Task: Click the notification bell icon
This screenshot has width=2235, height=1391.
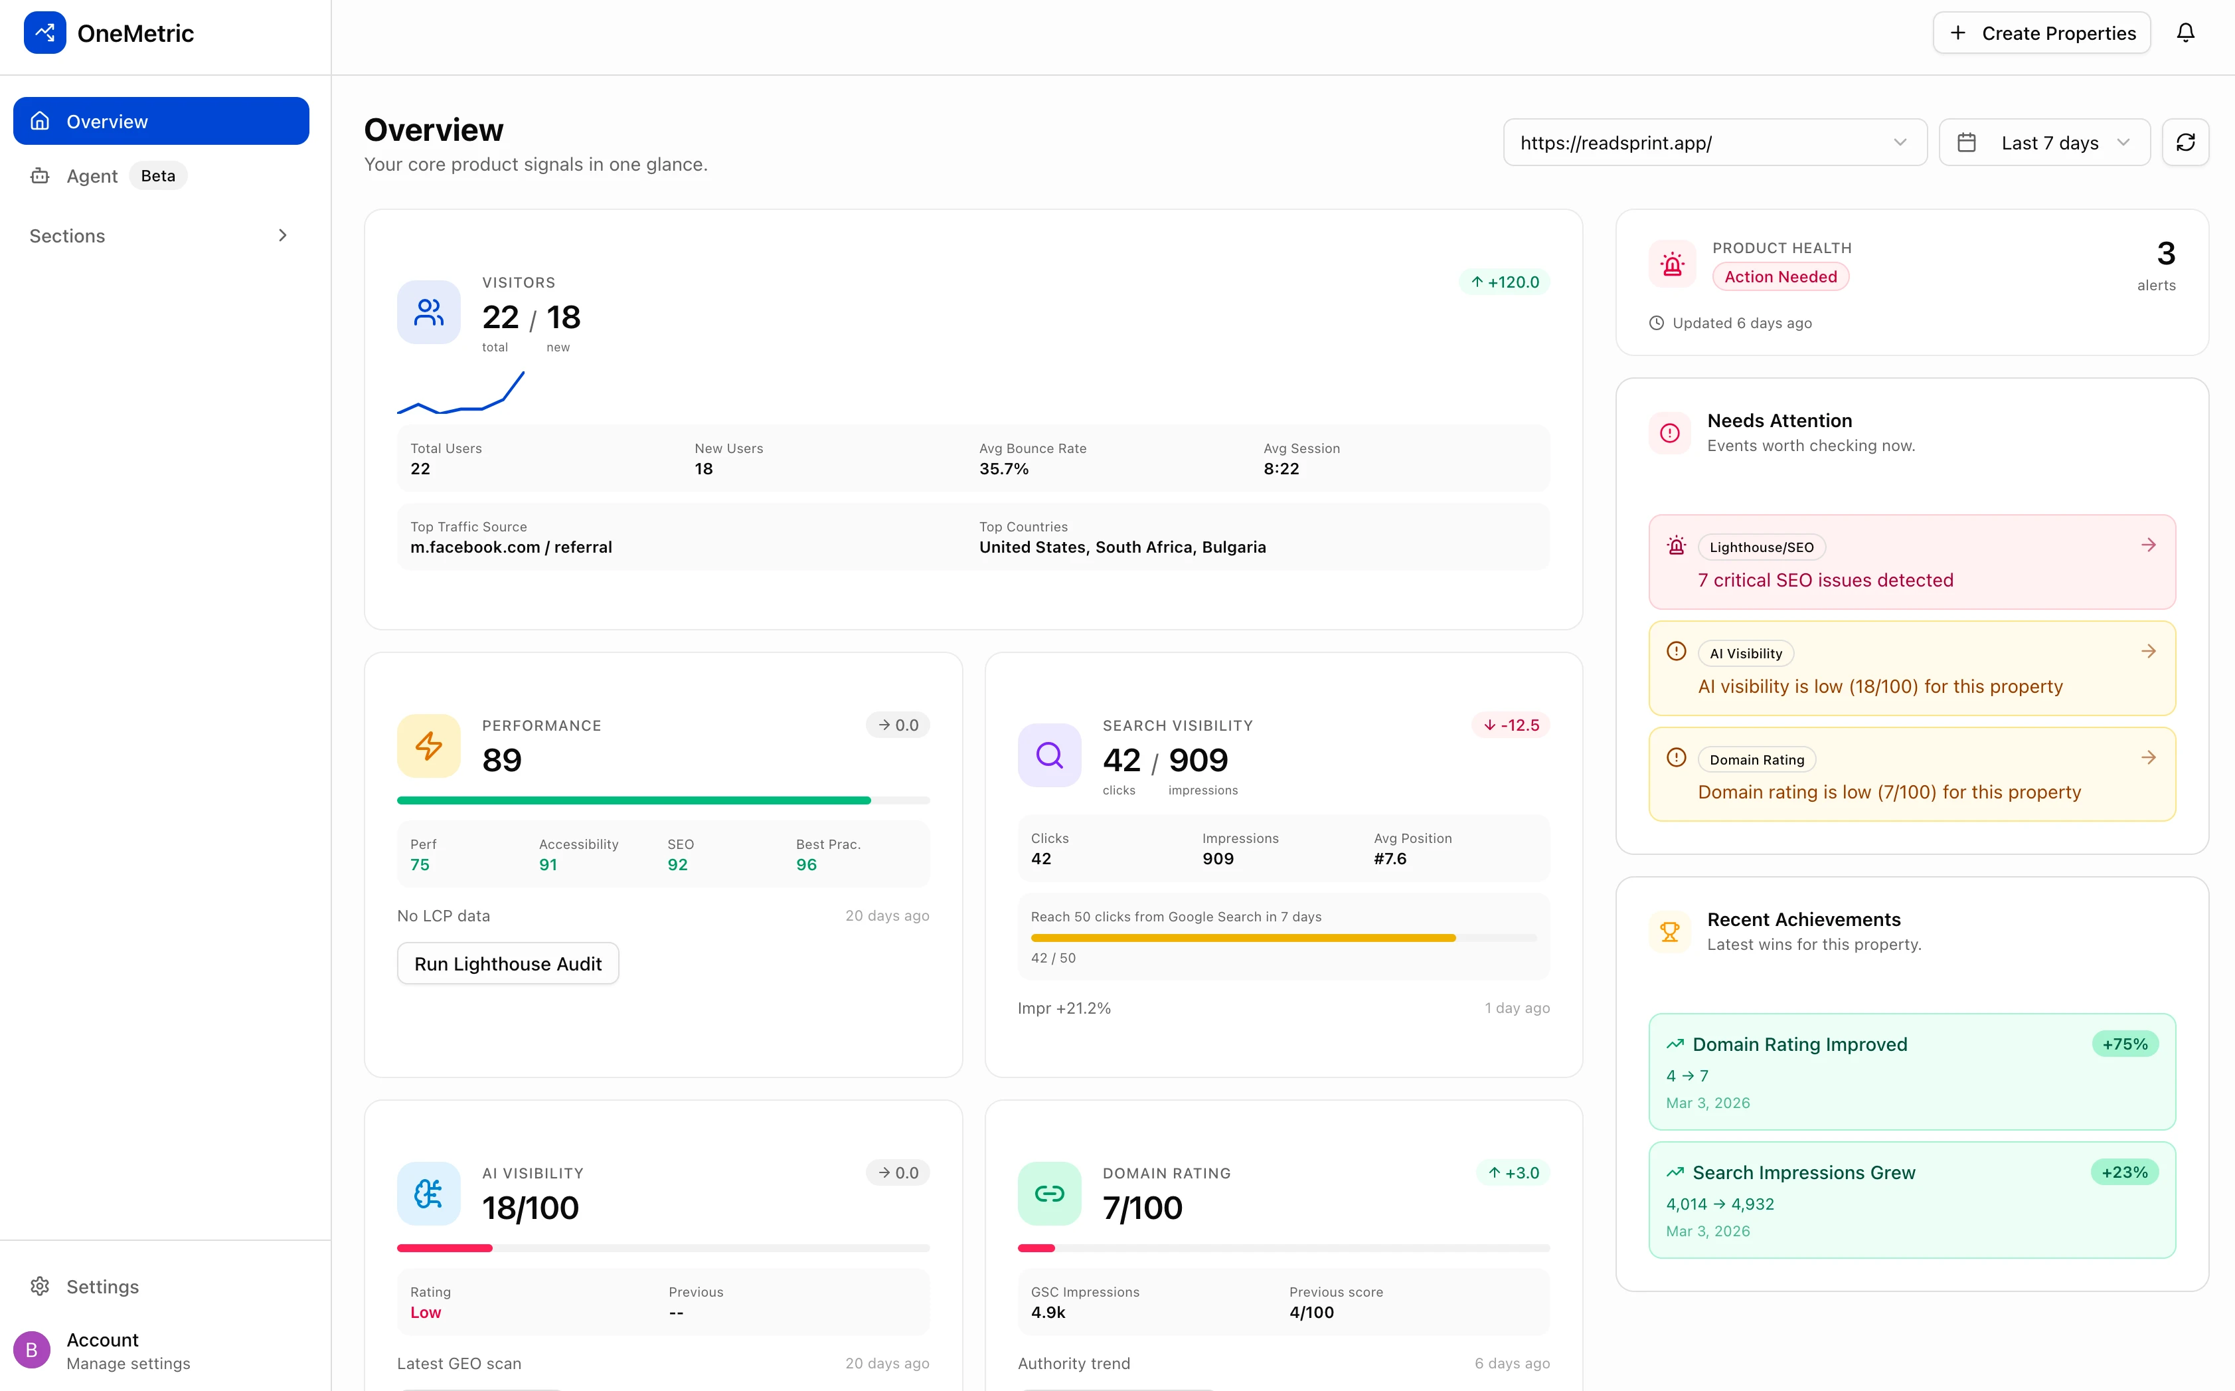Action: click(2185, 33)
